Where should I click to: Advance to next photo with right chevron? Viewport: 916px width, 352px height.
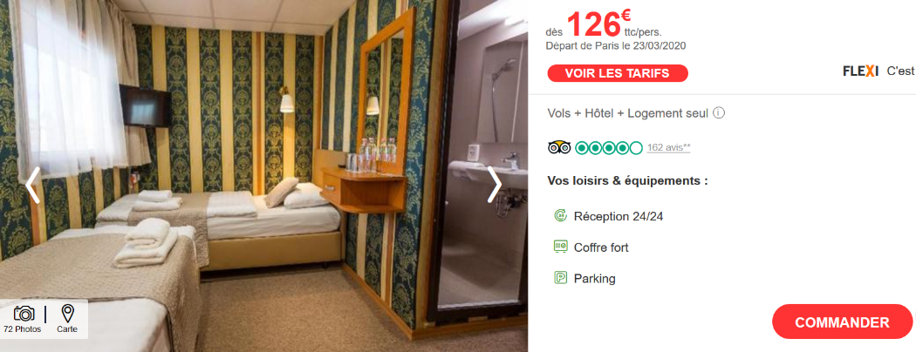click(x=495, y=186)
